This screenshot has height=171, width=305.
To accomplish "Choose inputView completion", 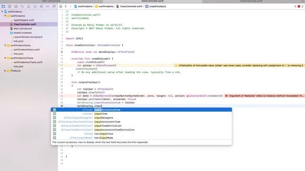I will [142, 114].
